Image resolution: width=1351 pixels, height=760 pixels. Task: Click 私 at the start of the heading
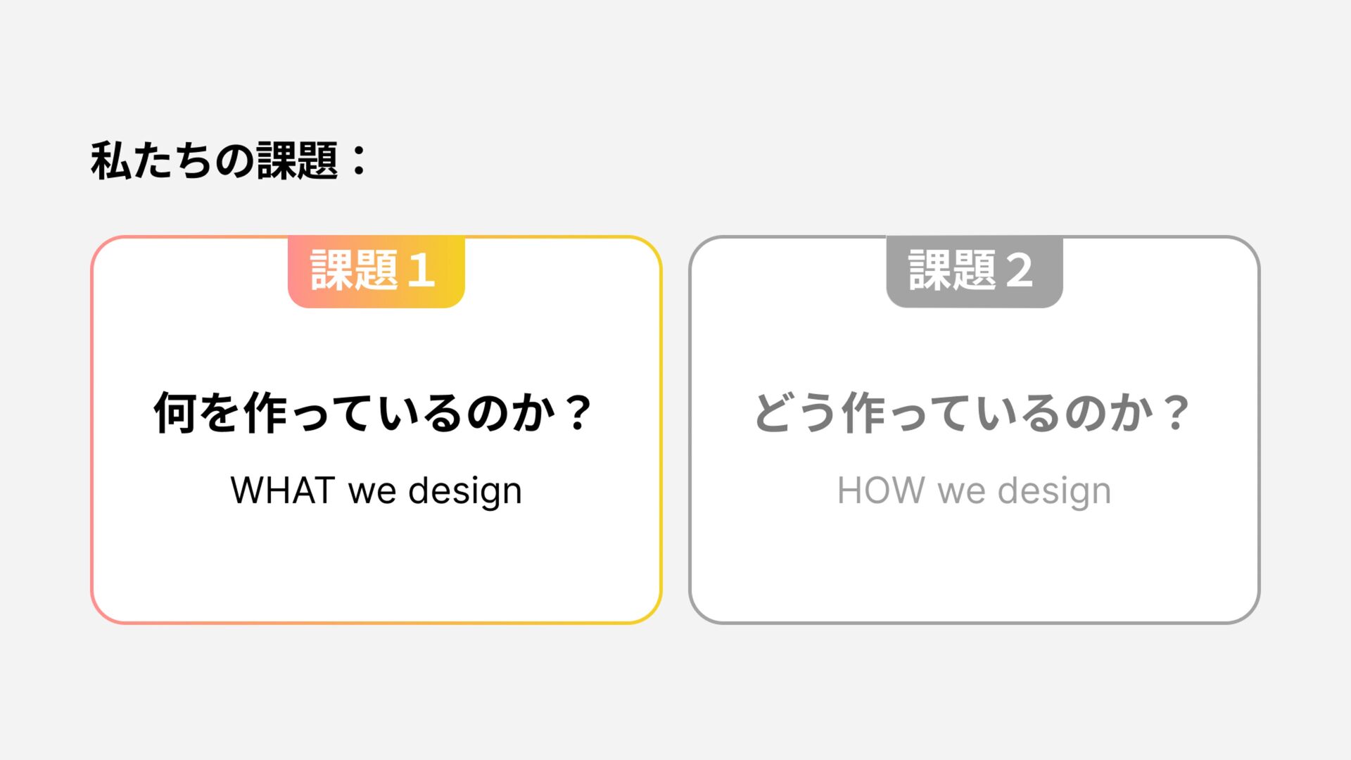[110, 160]
